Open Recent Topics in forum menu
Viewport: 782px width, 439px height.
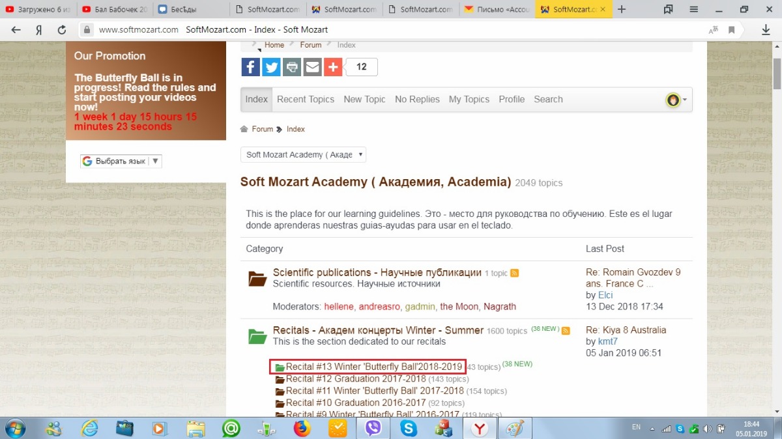click(306, 100)
